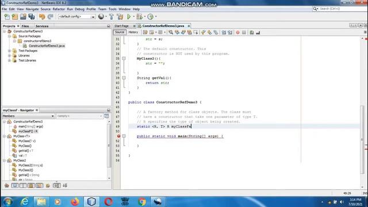The image size is (368, 207).
Task: Open the default config dropdown
Action: (x=93, y=17)
